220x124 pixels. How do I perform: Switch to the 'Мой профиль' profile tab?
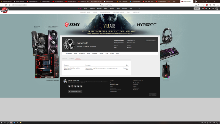68,53
